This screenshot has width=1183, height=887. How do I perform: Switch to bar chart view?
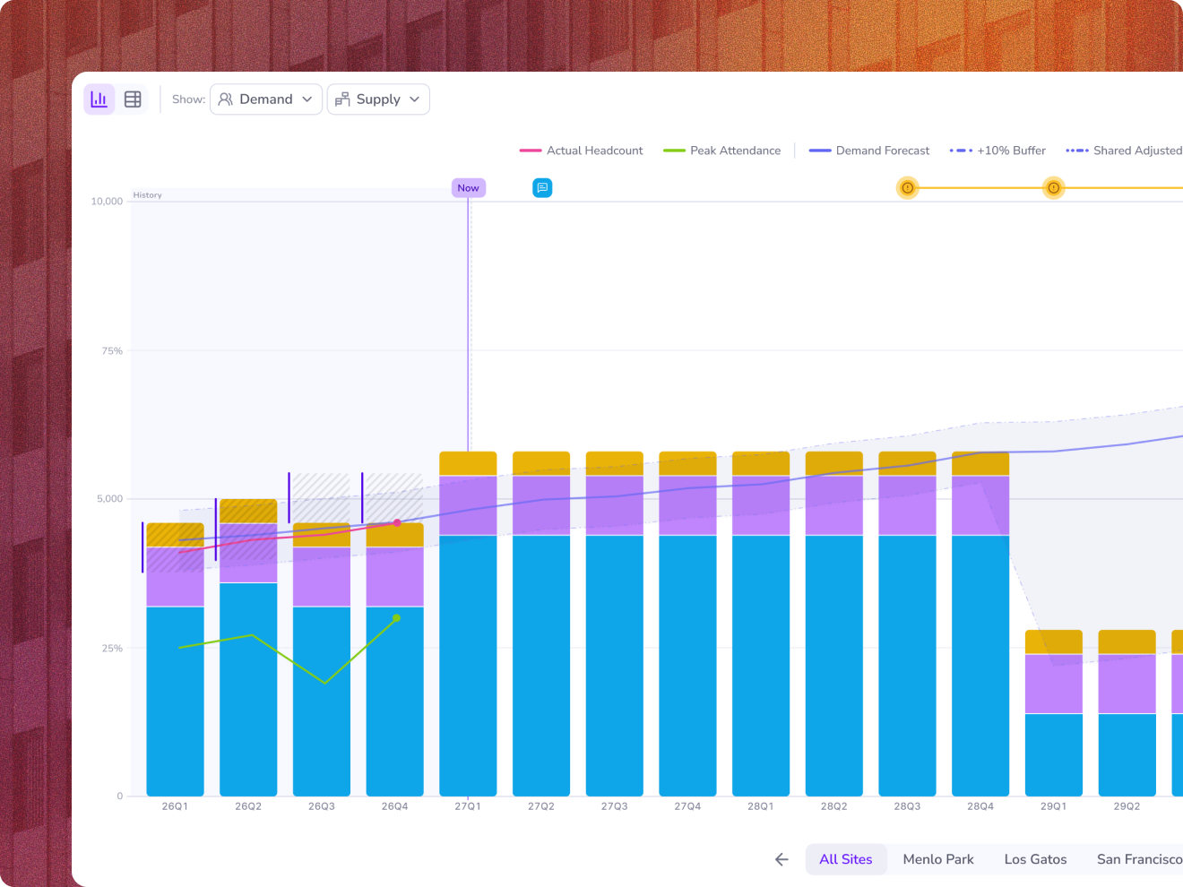pyautogui.click(x=99, y=99)
